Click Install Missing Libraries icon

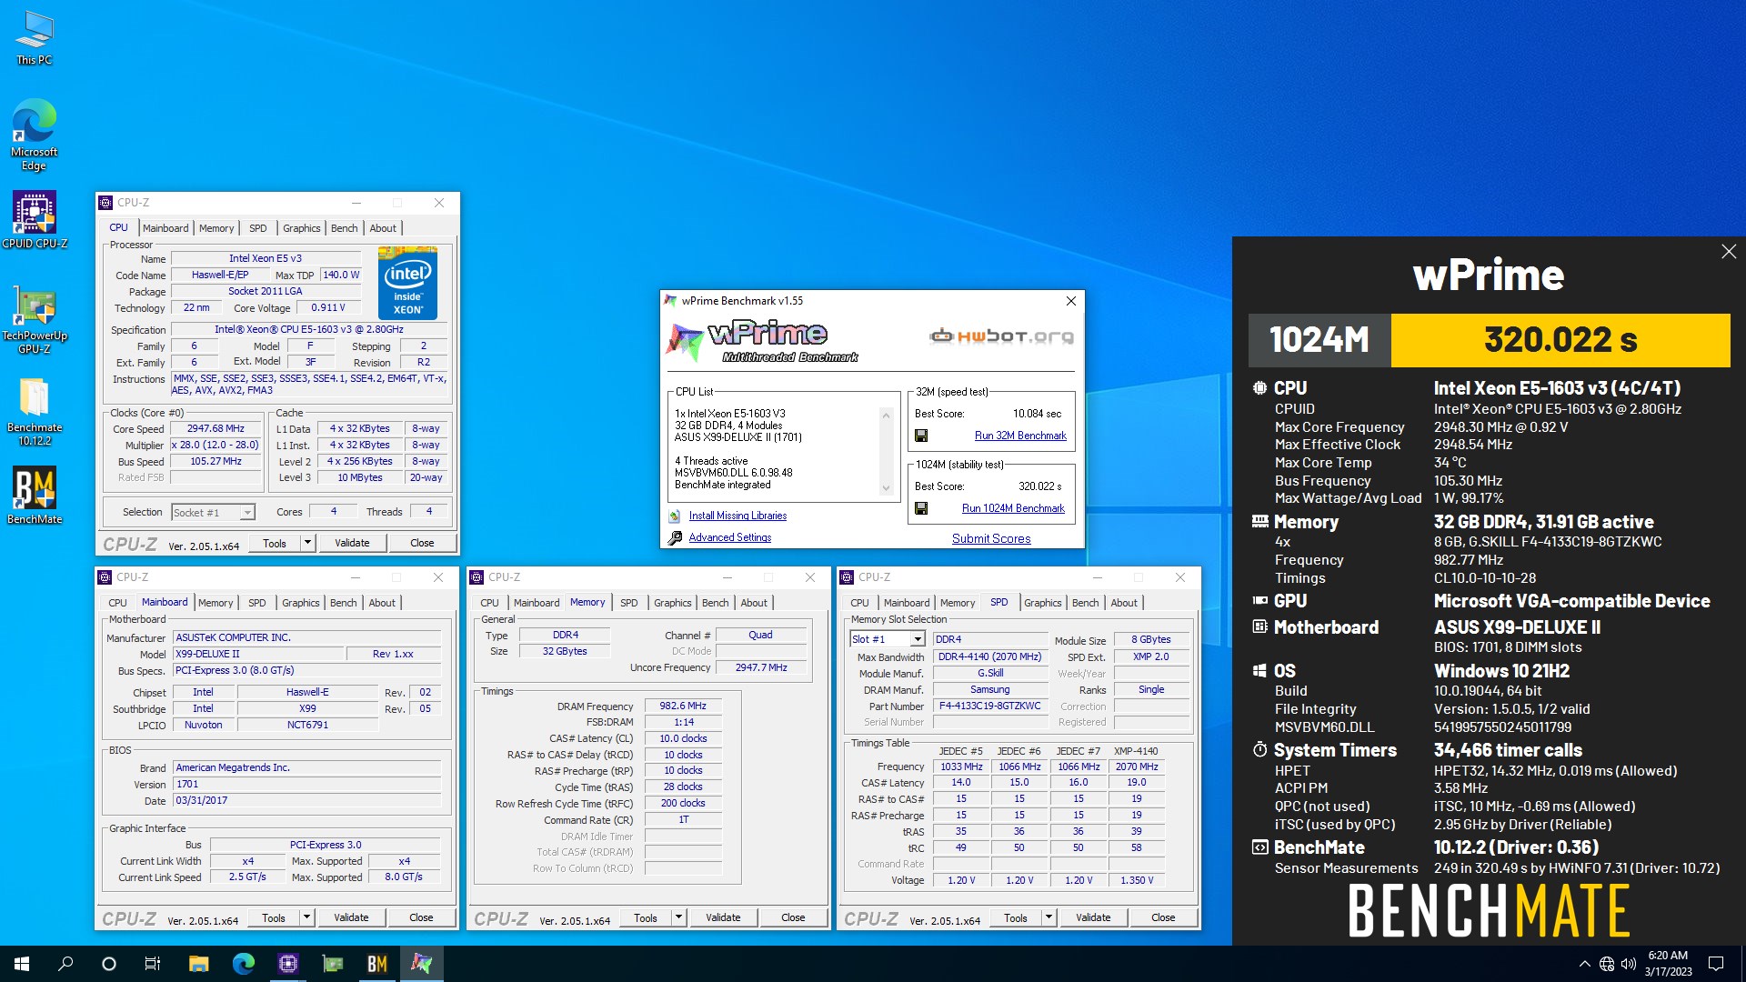click(675, 516)
